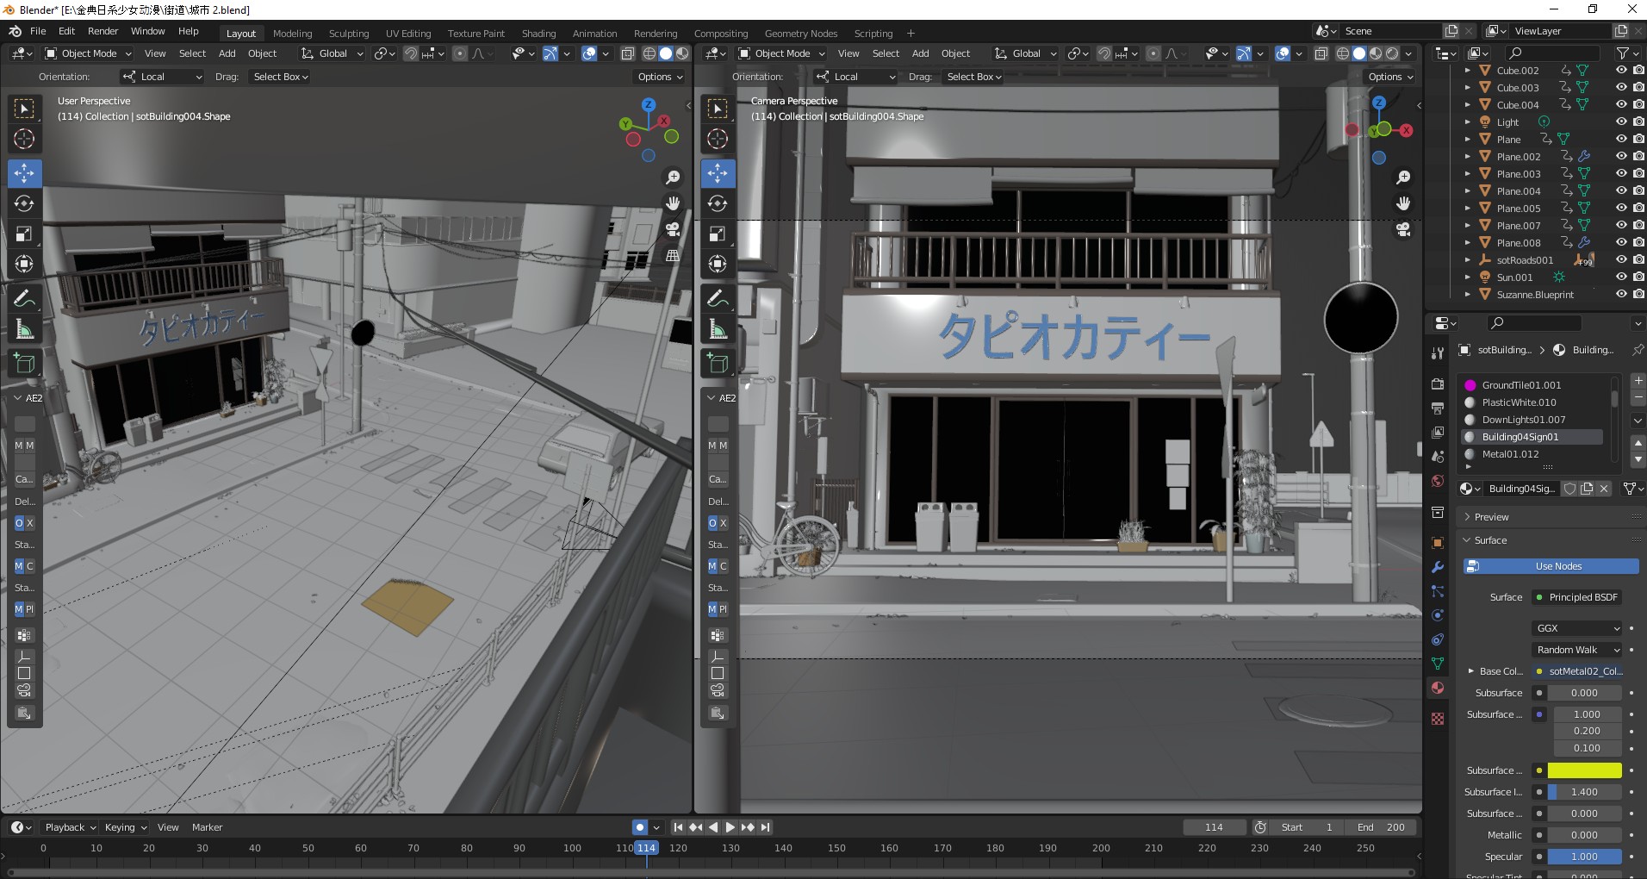Viewport: 1647px width, 879px height.
Task: Select the Cursor tool in left viewport
Action: click(x=24, y=139)
